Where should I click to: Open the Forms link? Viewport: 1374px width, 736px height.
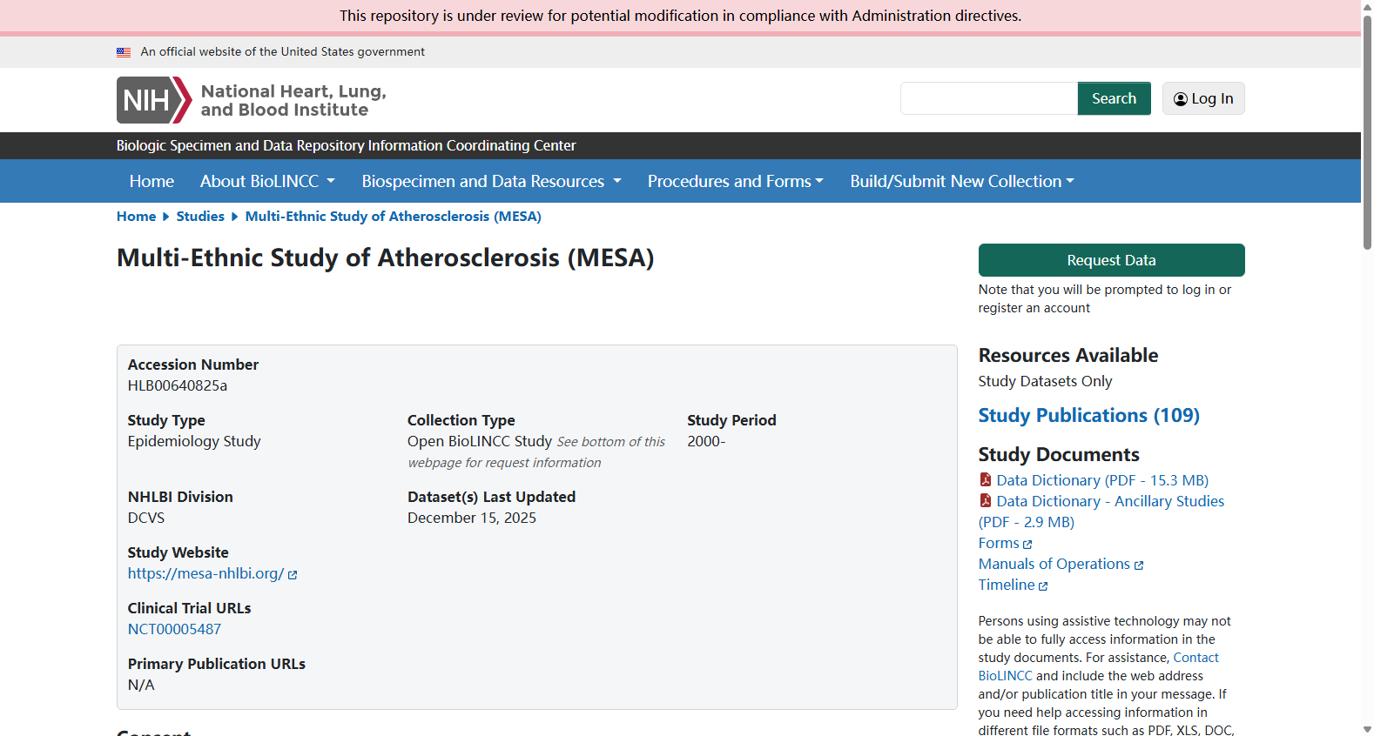[x=999, y=543]
